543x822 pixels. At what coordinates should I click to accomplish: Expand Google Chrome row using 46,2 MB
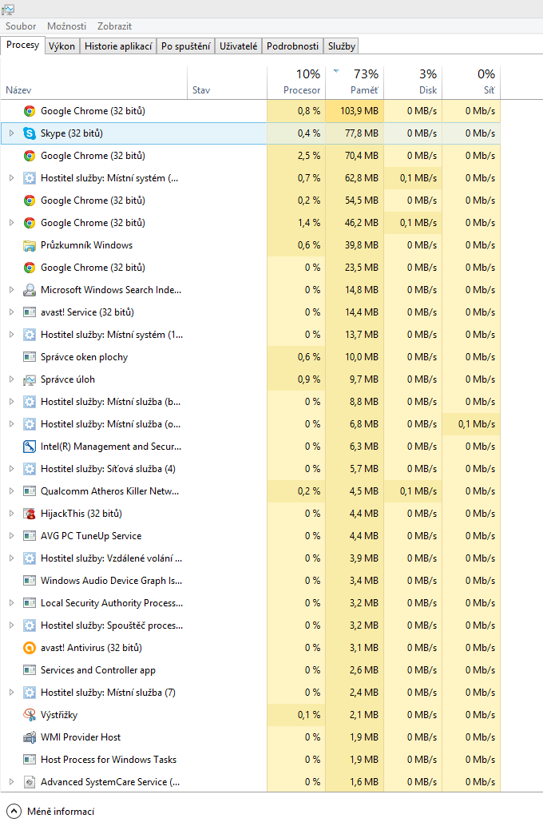(11, 223)
